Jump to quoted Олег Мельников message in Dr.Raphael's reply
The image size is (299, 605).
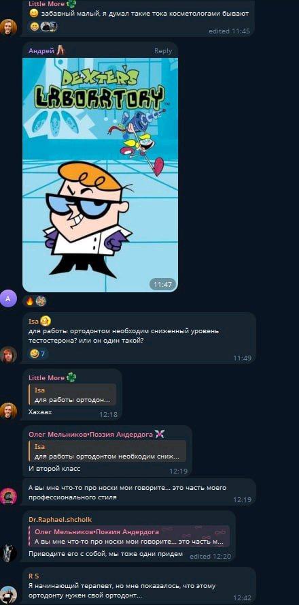tap(129, 536)
